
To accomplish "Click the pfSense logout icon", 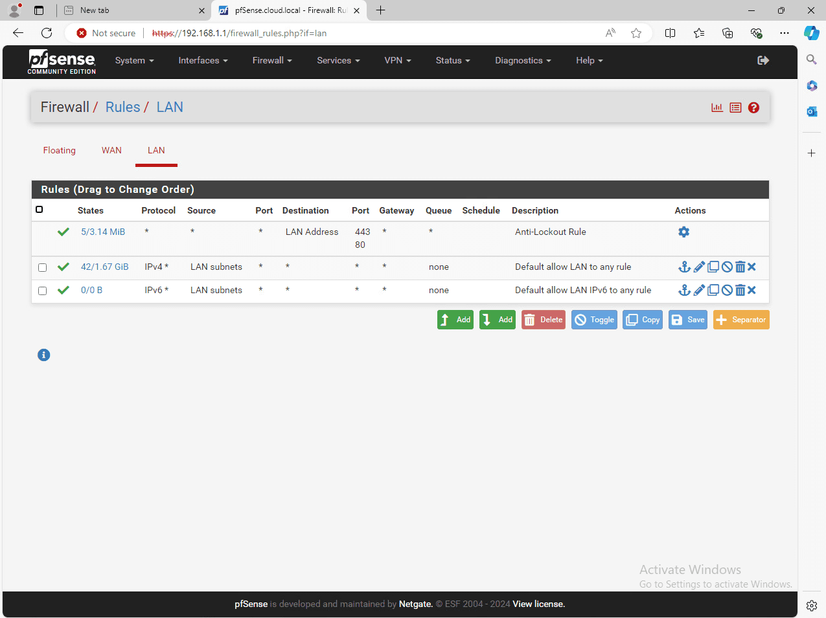I will tap(763, 60).
